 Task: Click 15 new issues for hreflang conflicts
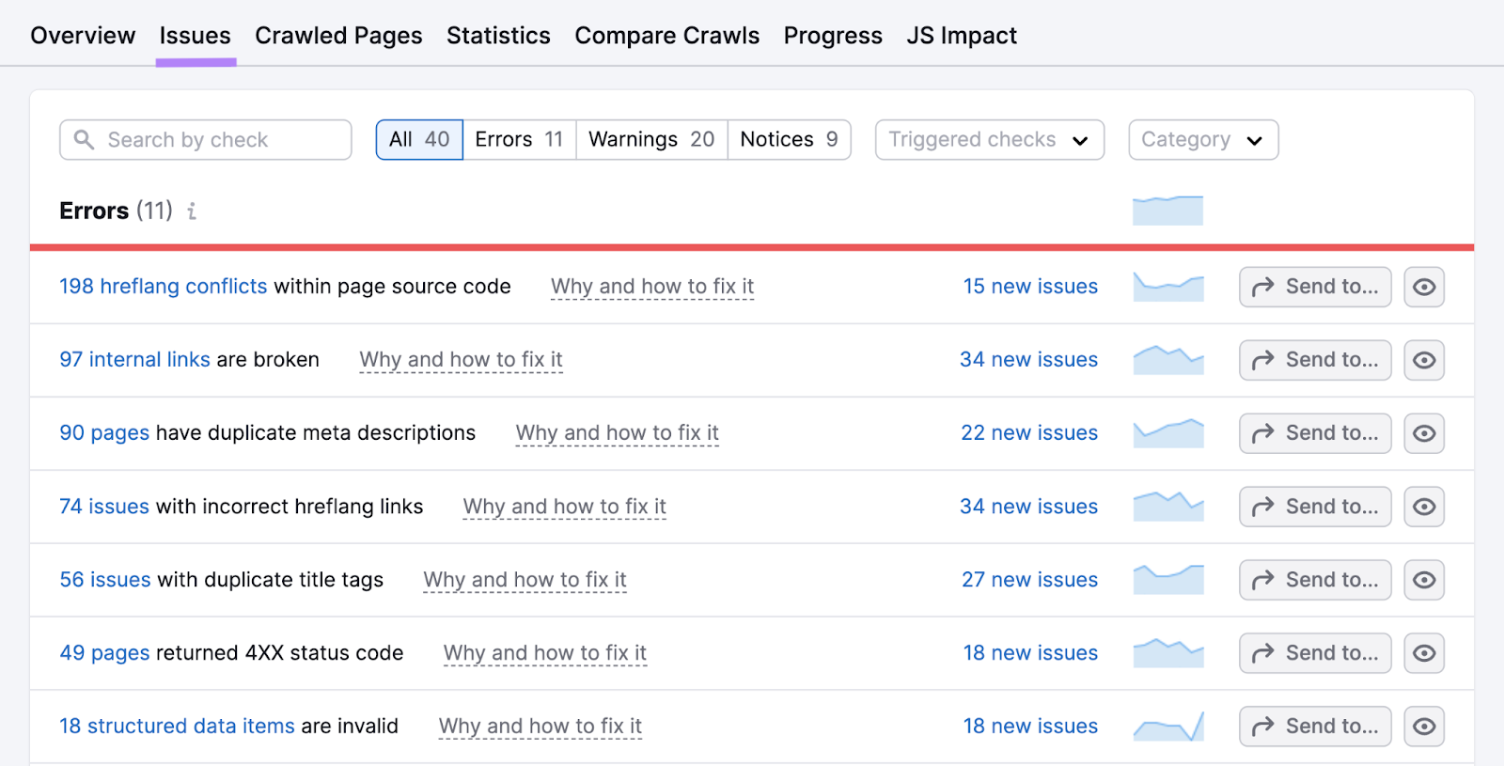click(x=1030, y=287)
